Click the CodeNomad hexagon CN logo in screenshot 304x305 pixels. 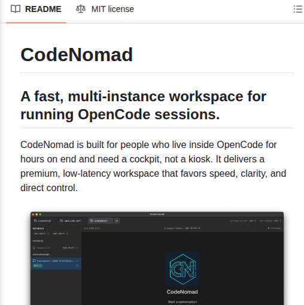[x=183, y=269]
